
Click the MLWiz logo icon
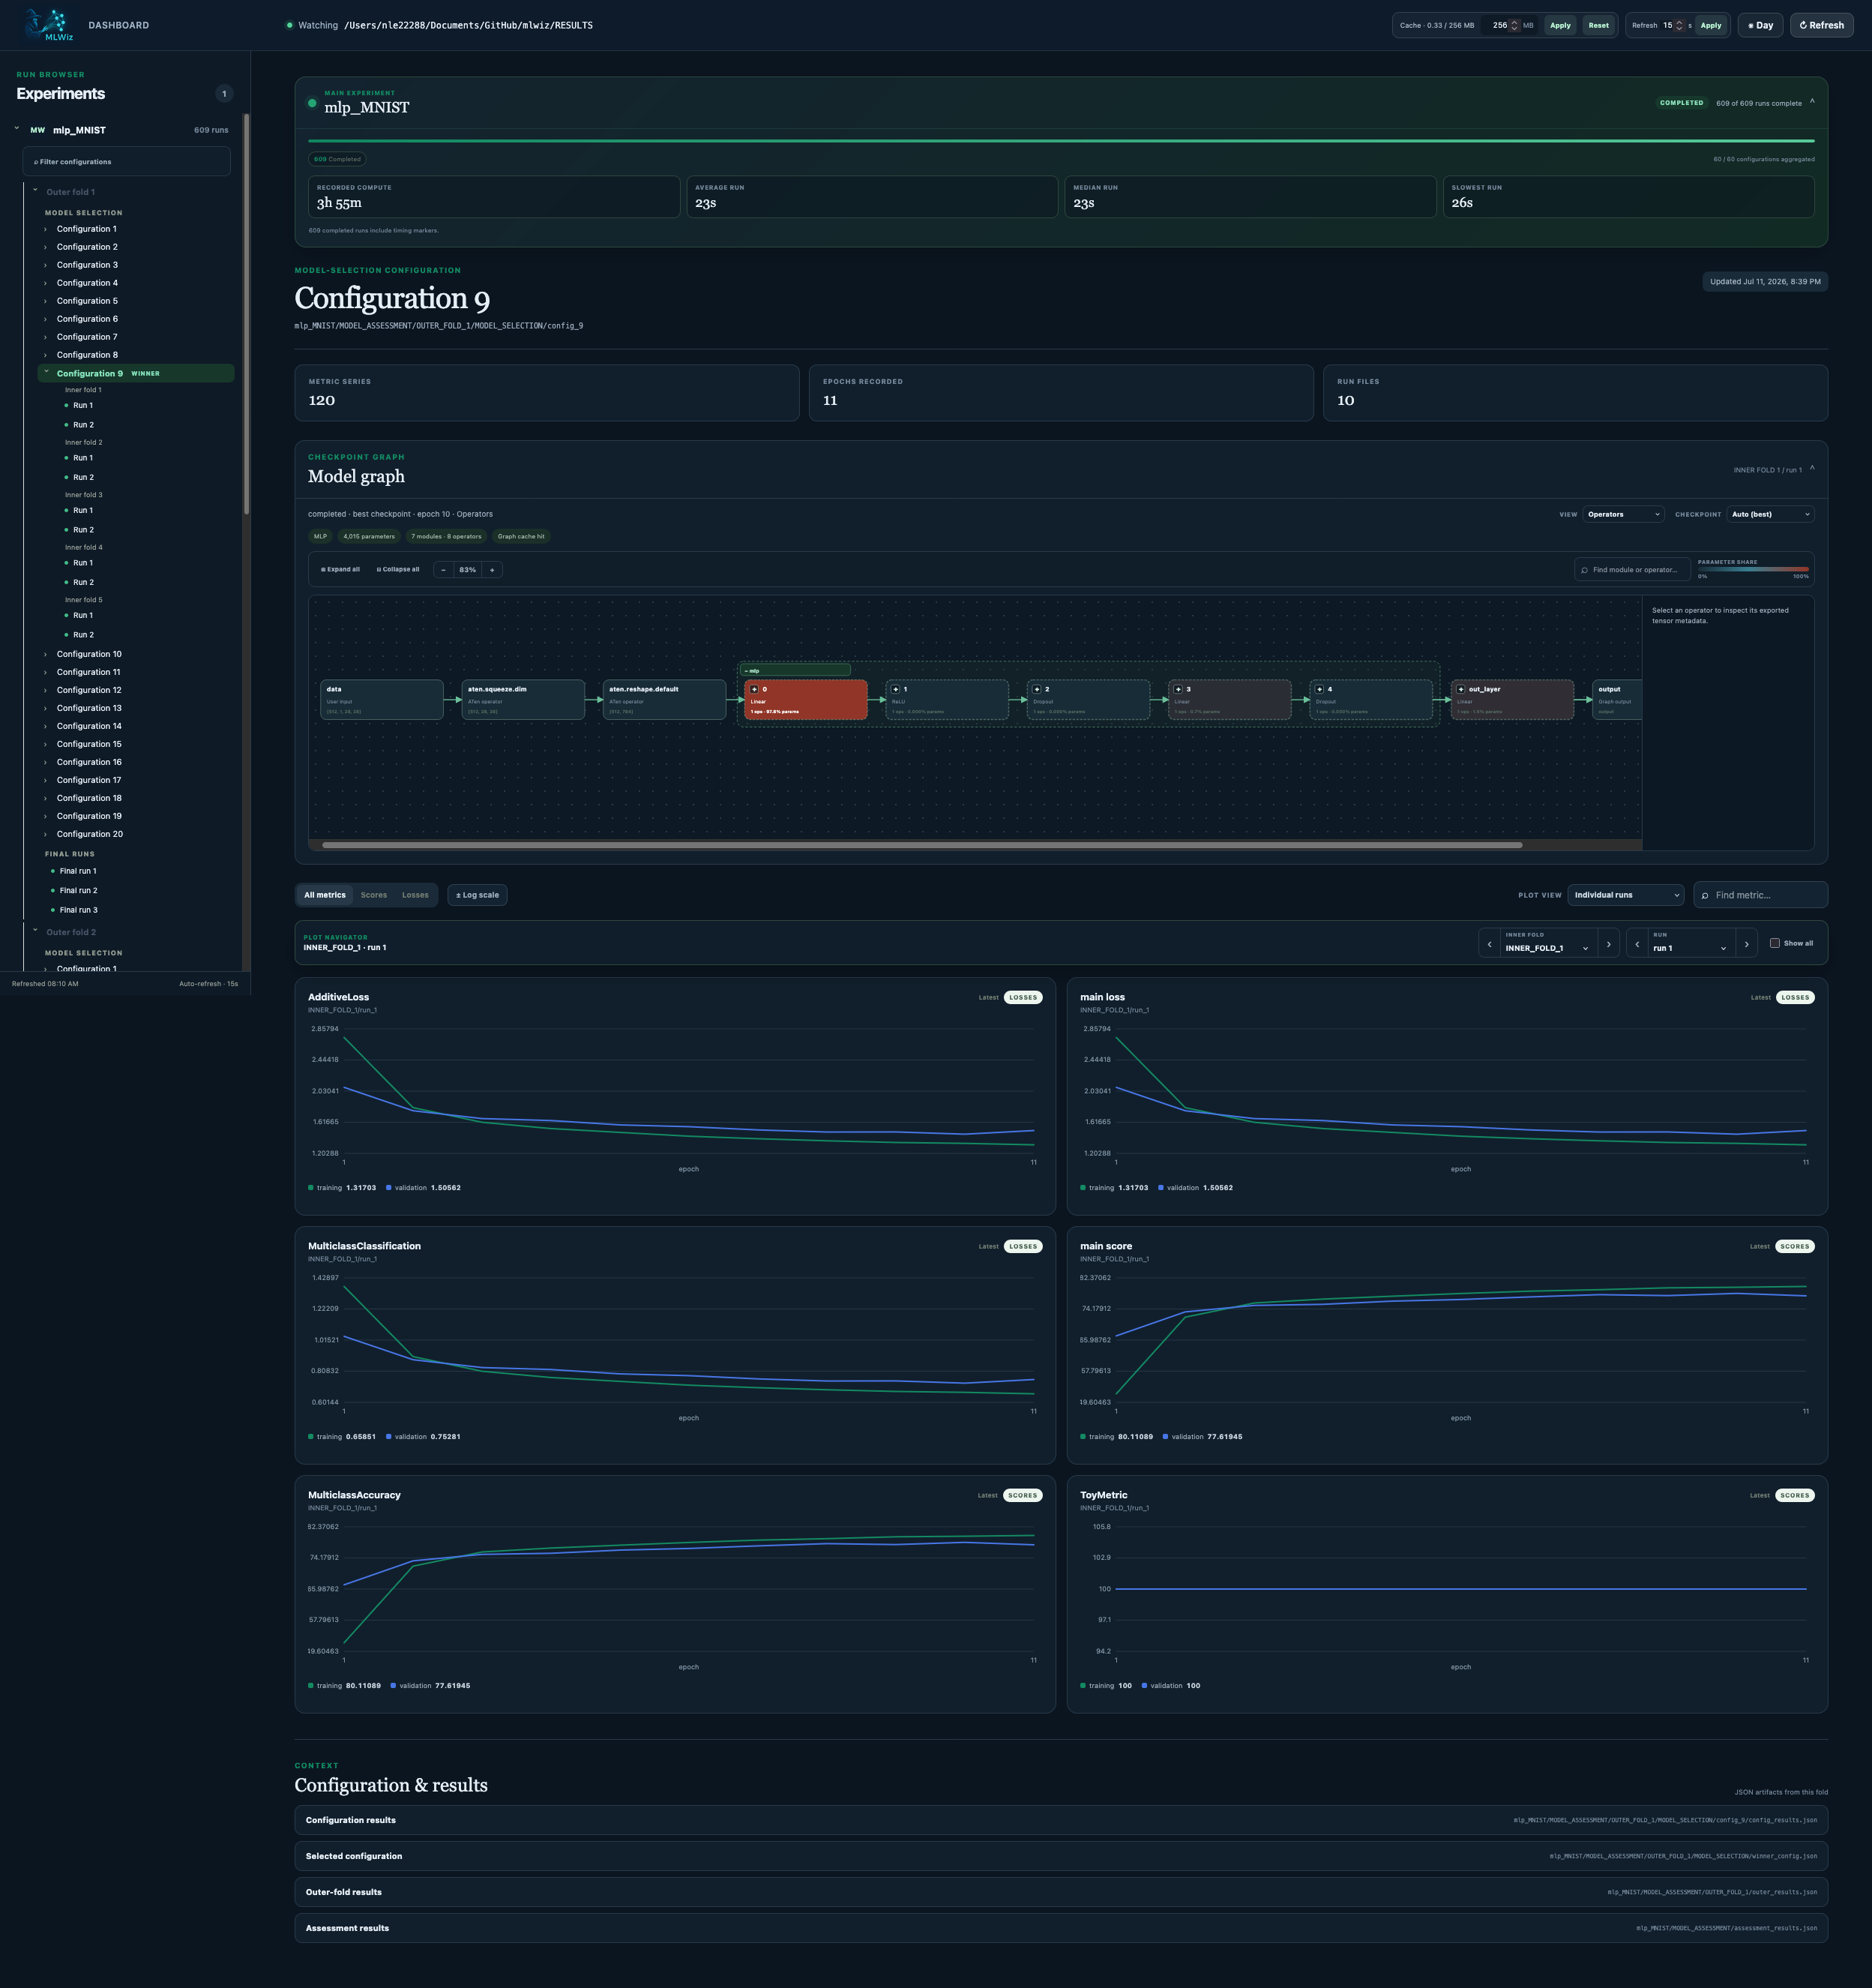pyautogui.click(x=48, y=24)
